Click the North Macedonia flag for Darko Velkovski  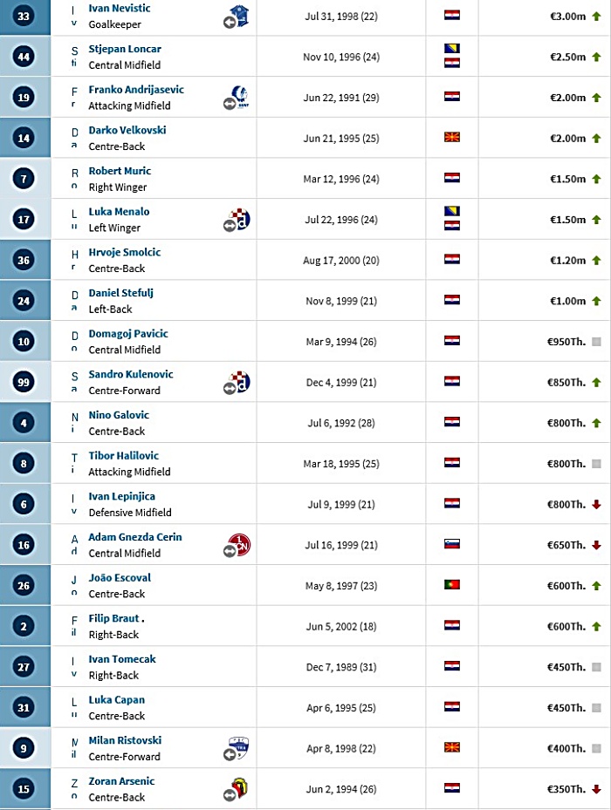(x=452, y=138)
